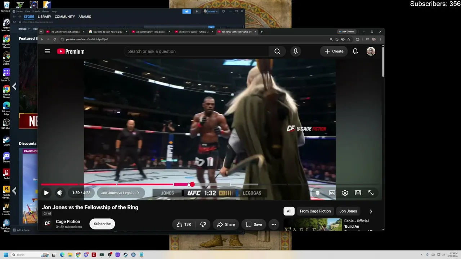Select the All filter chip
This screenshot has width=461, height=259.
click(289, 211)
